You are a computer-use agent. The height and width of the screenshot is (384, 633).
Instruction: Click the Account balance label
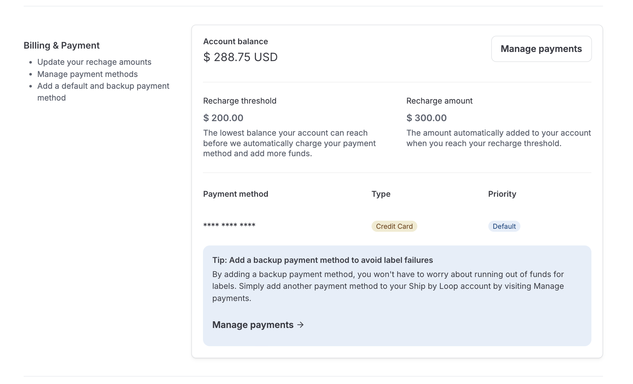(235, 42)
